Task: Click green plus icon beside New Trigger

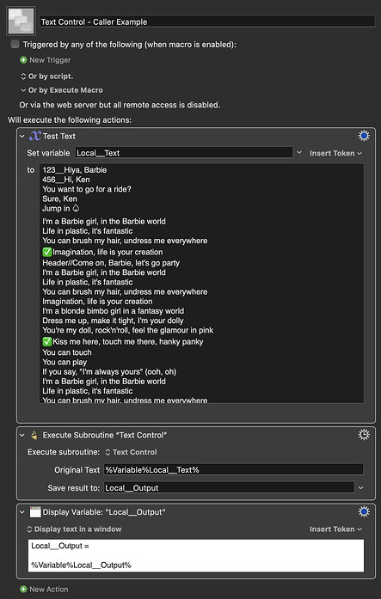Action: [x=24, y=60]
